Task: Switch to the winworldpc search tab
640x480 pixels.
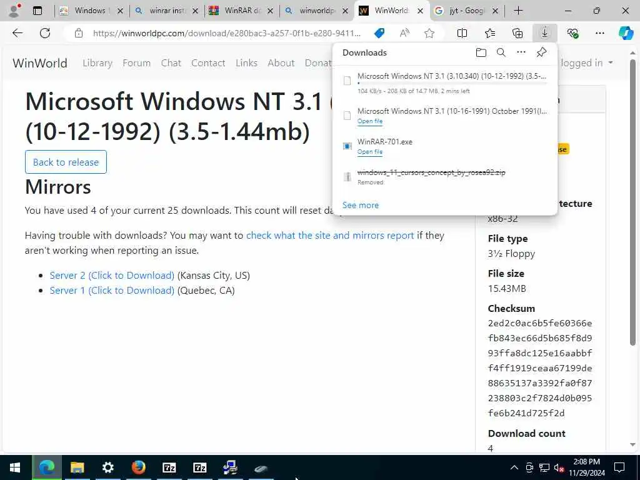Action: click(x=317, y=11)
